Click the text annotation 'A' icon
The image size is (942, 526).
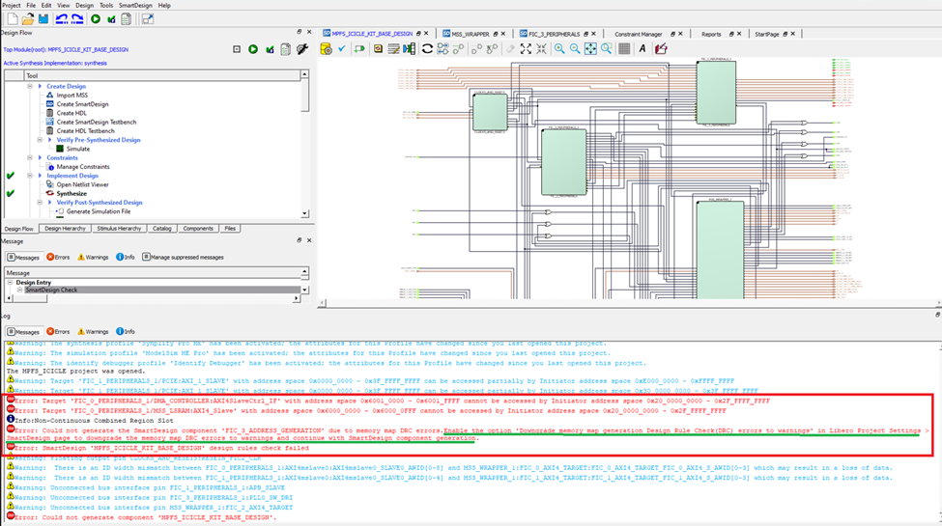(x=642, y=48)
